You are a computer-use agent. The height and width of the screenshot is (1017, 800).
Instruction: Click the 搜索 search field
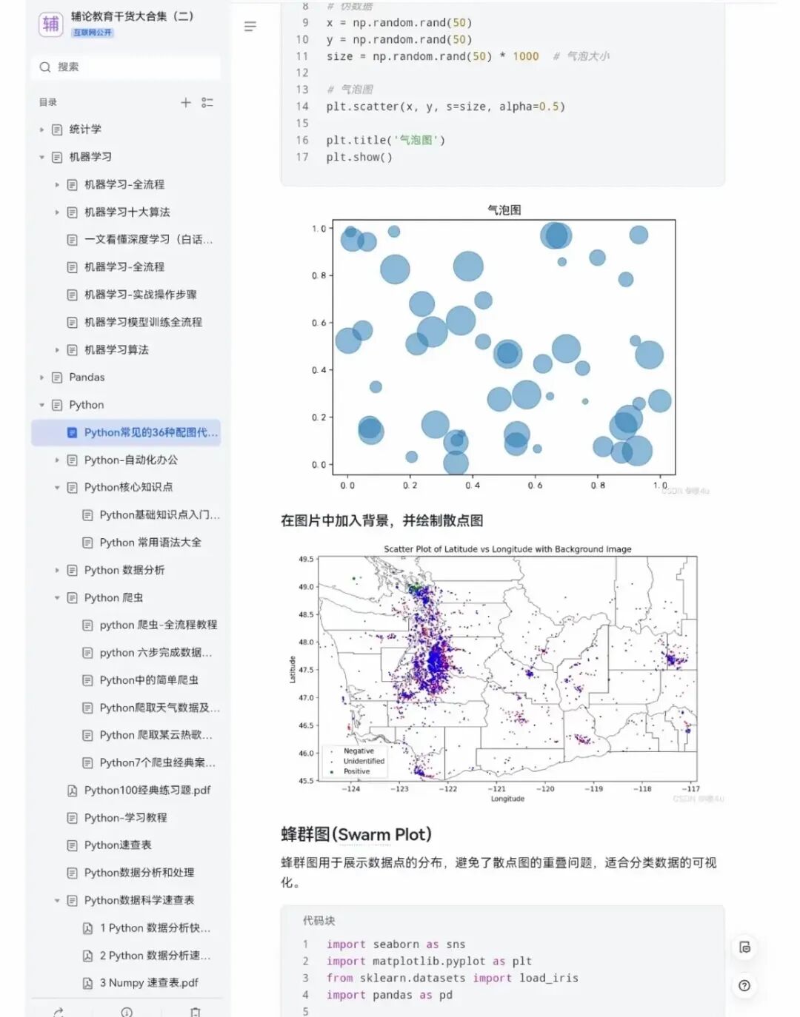coord(127,67)
